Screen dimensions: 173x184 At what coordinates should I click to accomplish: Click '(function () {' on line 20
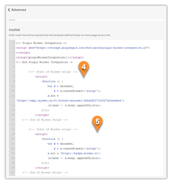pyautogui.click(x=52, y=139)
